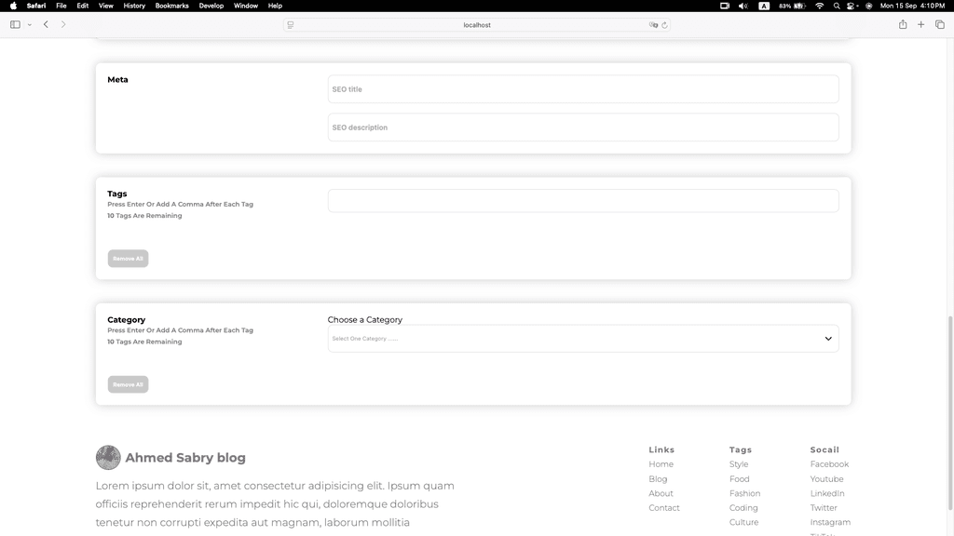This screenshot has height=536, width=954.
Task: Open Spotlight search
Action: [837, 6]
